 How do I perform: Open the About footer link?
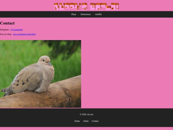86,121
